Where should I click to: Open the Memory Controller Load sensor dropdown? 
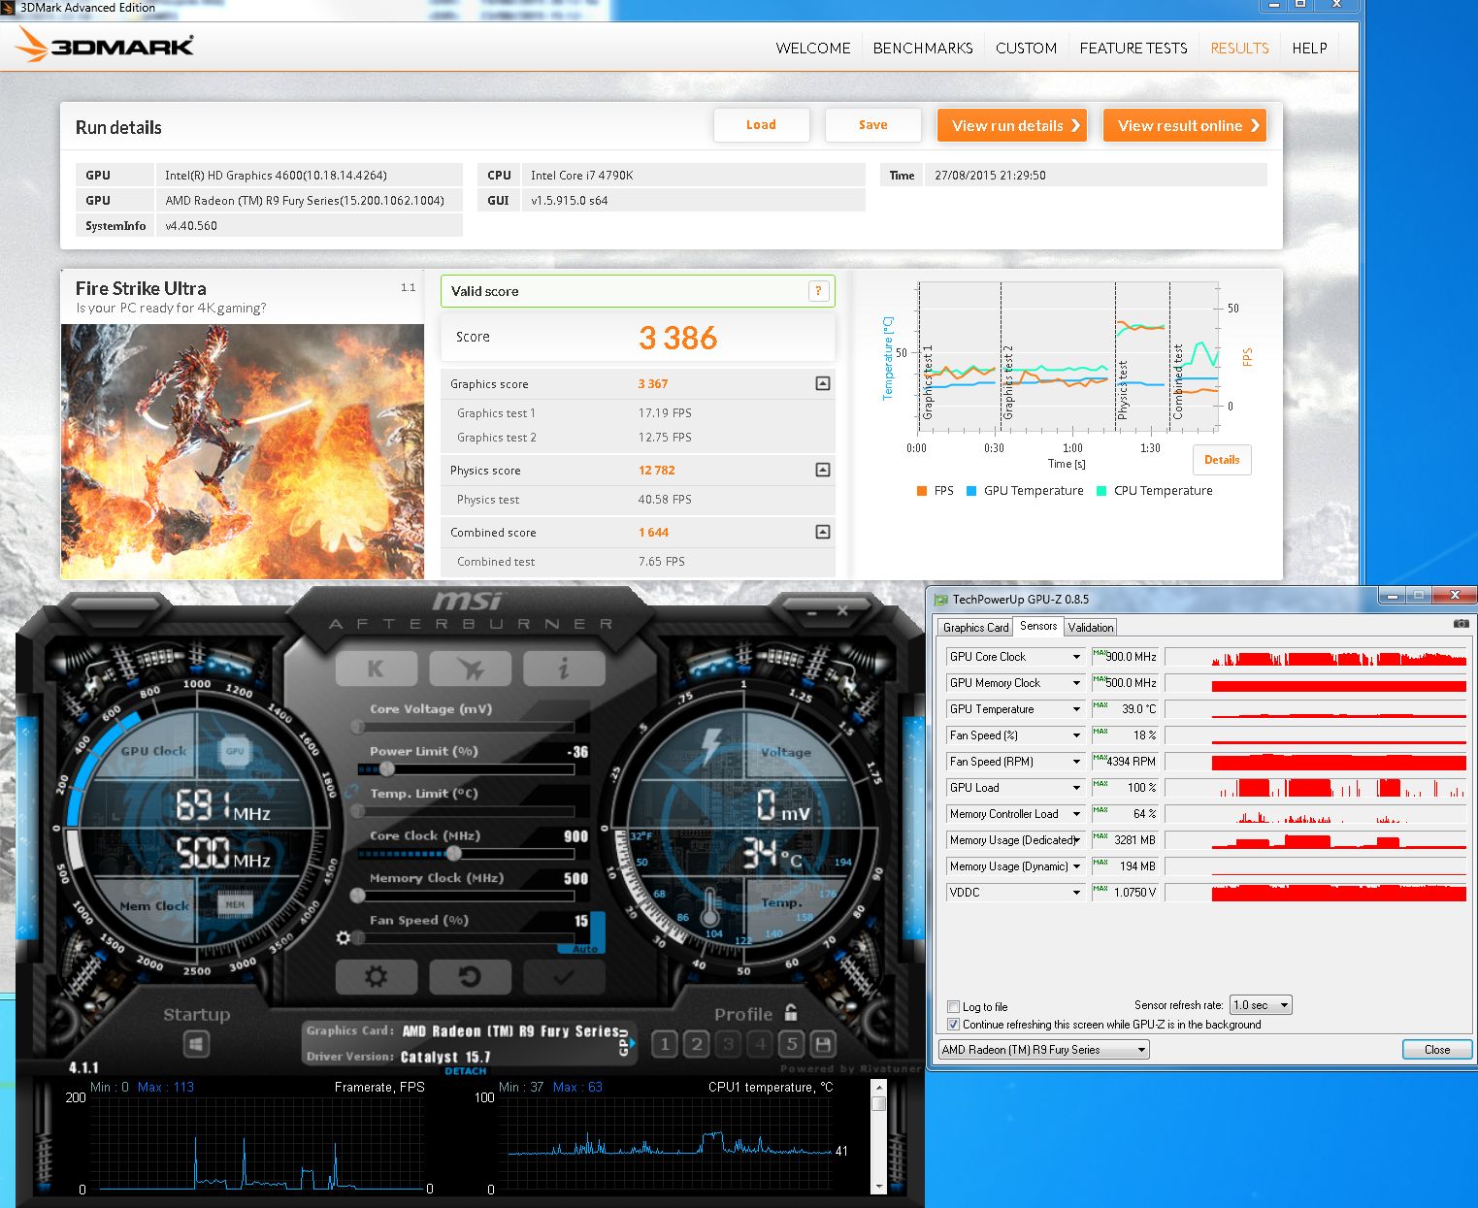click(1076, 814)
